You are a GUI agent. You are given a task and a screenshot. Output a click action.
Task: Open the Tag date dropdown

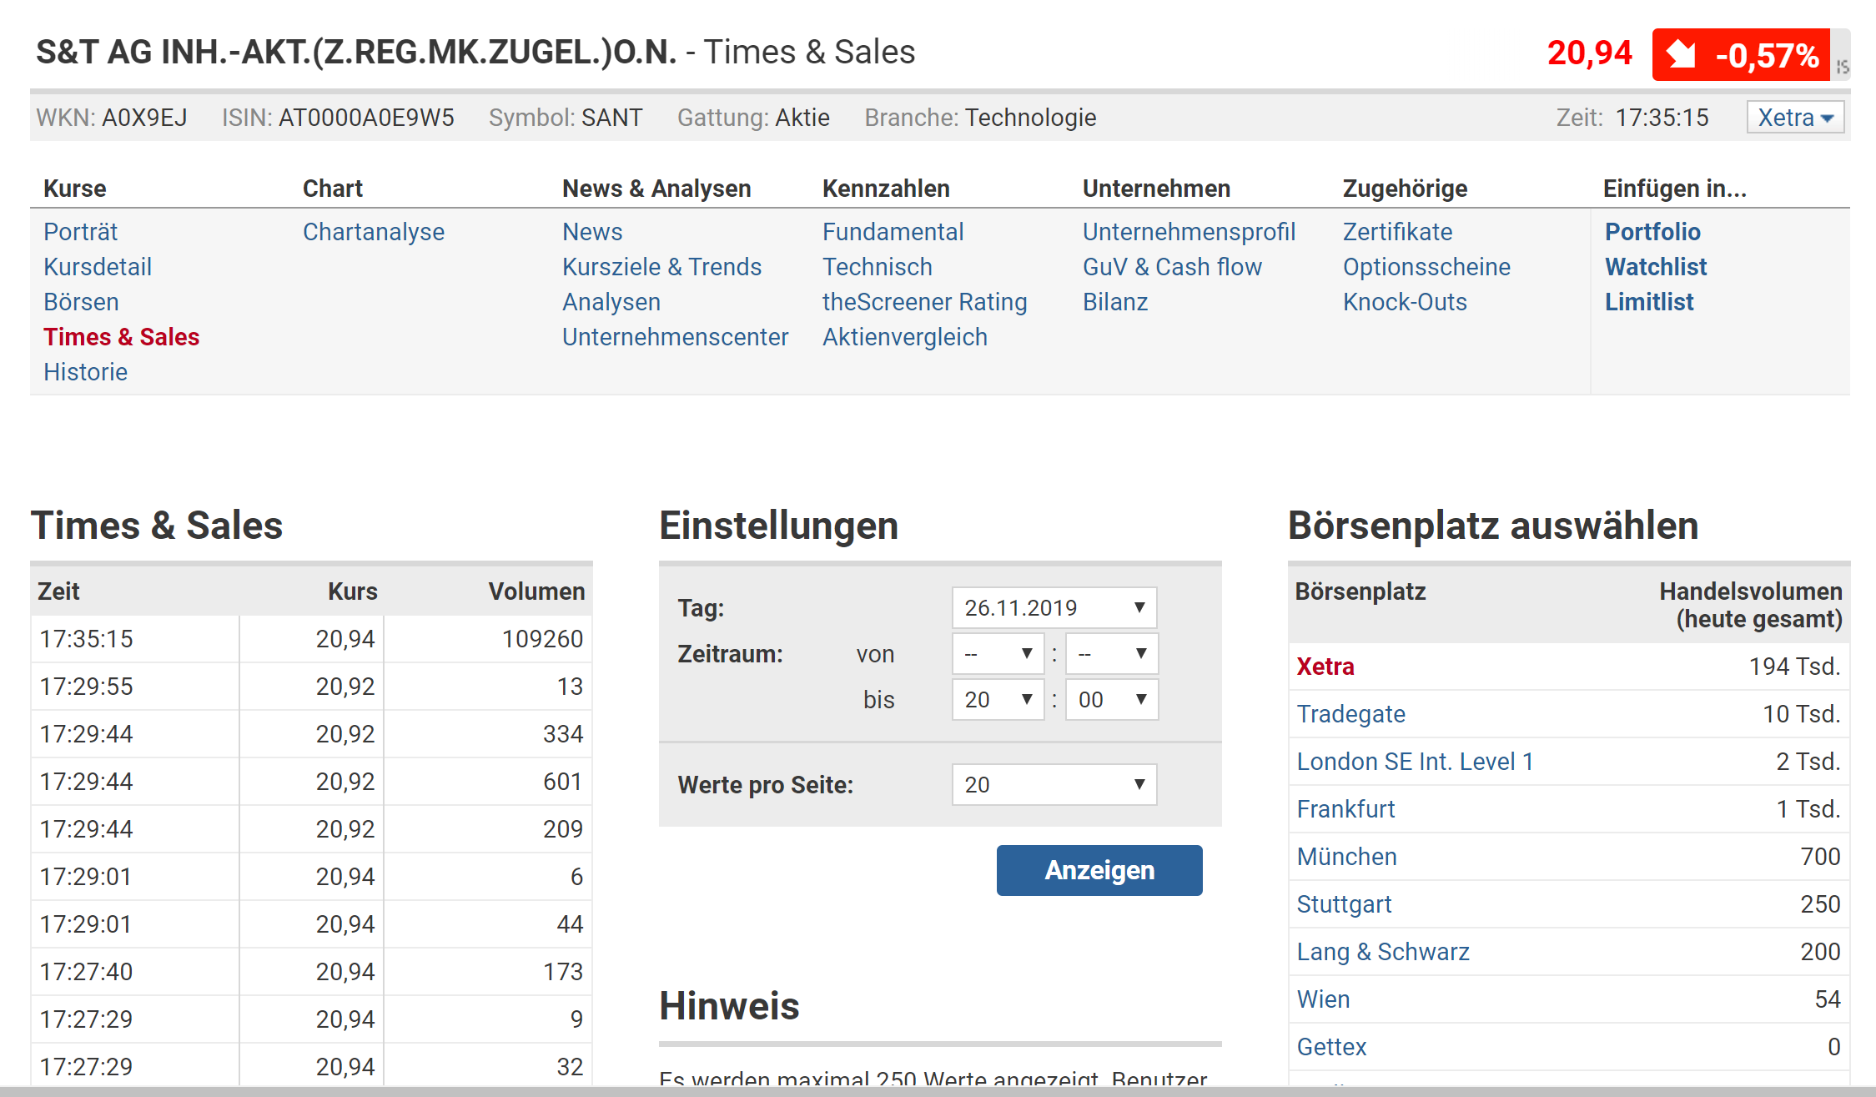(1054, 607)
